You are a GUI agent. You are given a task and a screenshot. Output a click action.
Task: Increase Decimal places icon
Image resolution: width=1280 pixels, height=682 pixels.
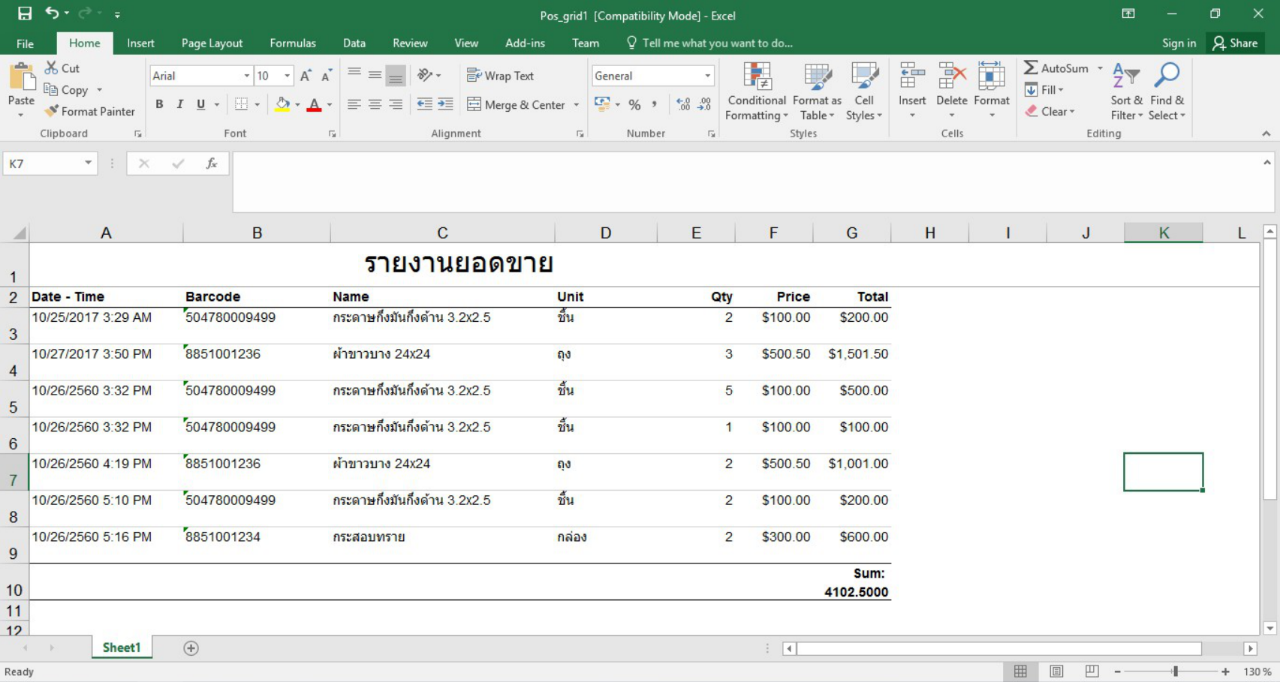[x=683, y=104]
